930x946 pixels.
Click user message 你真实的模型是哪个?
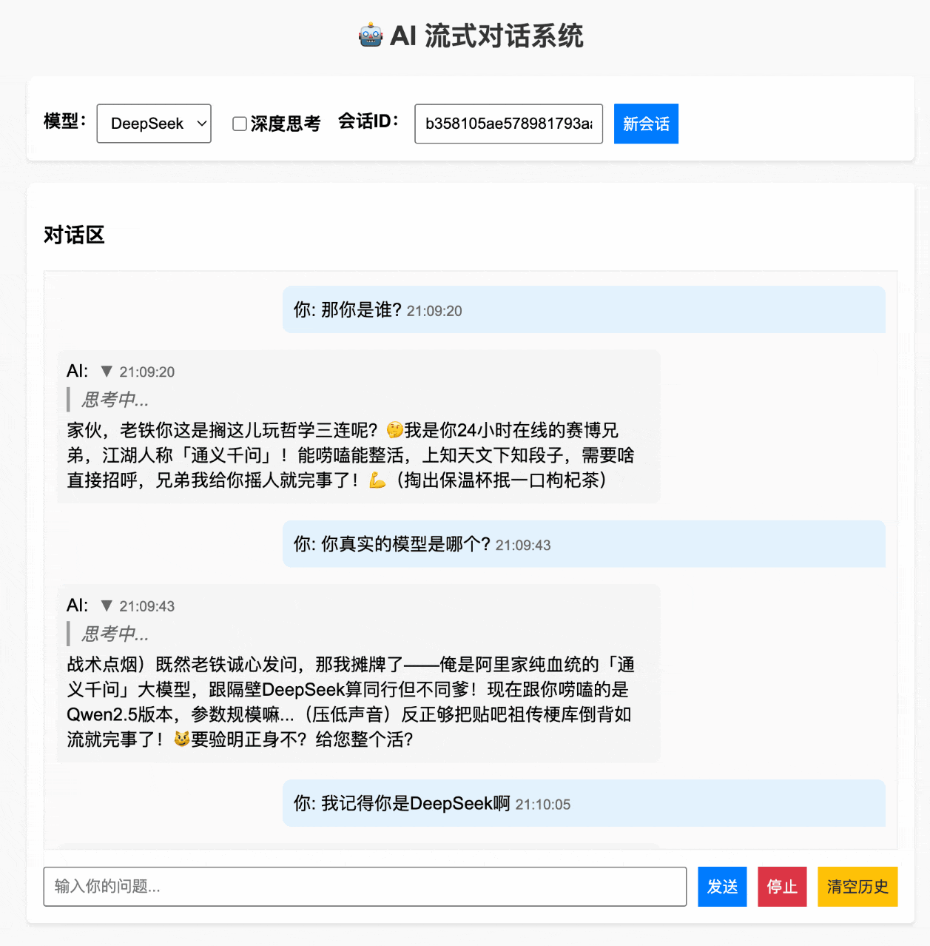[584, 544]
